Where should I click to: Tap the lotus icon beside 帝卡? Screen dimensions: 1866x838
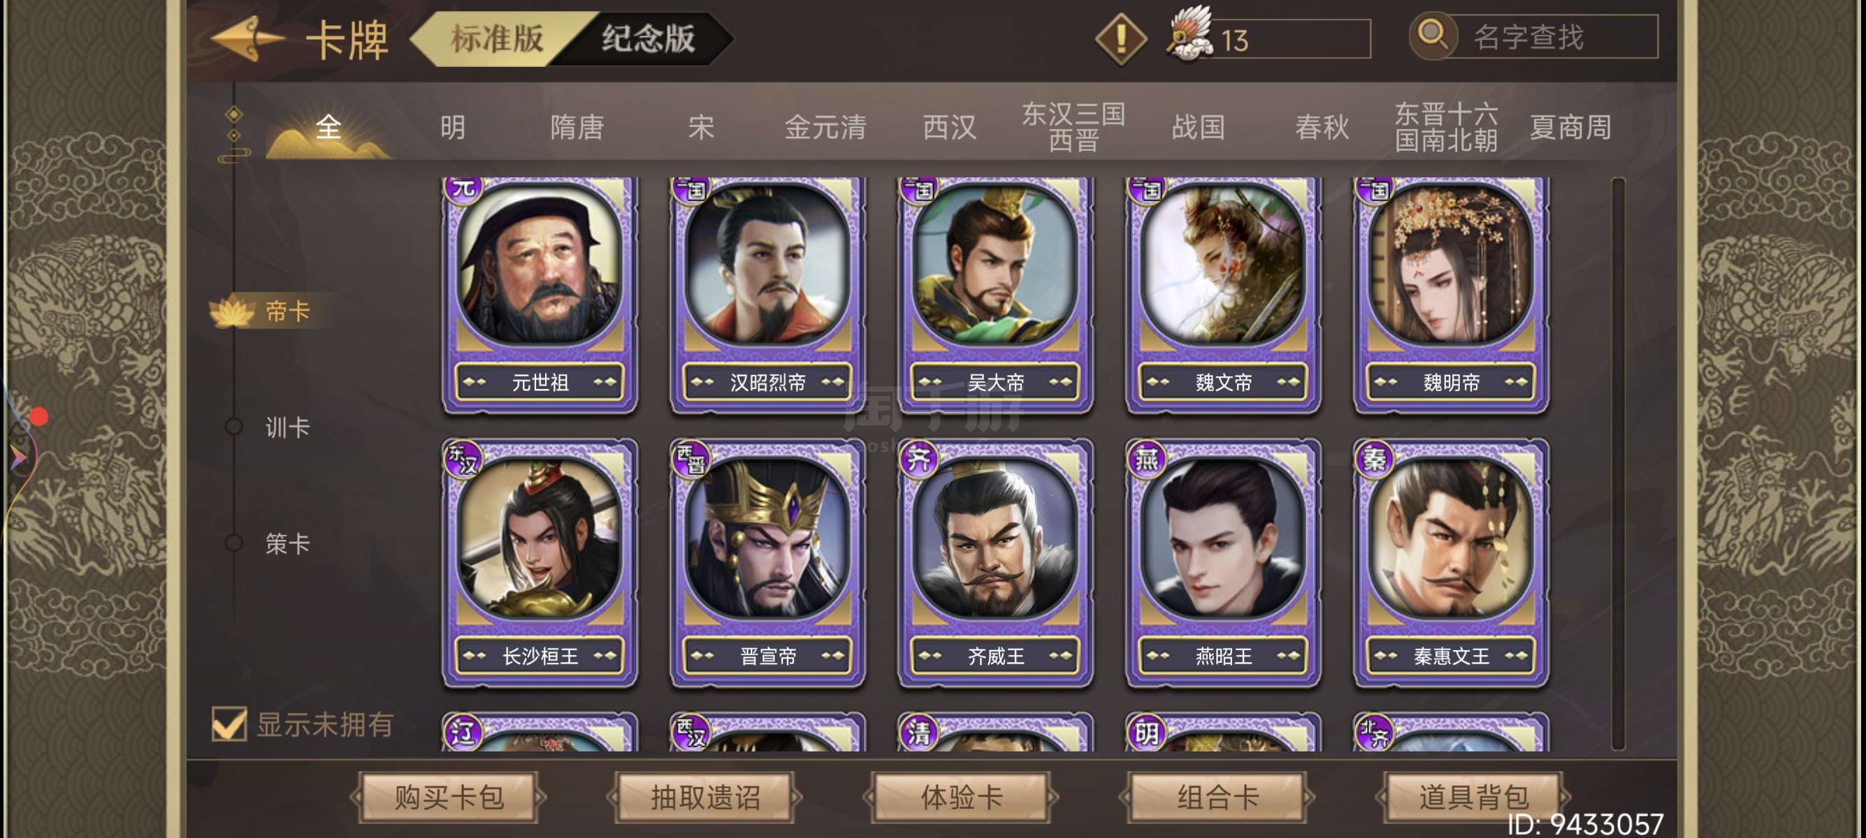click(x=232, y=312)
